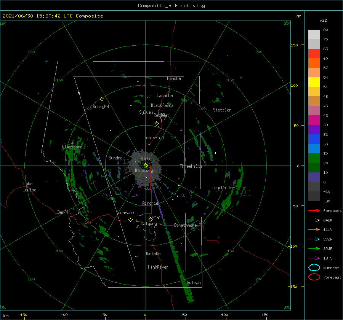
Task: Click the Limestone label
Action: tap(72, 147)
